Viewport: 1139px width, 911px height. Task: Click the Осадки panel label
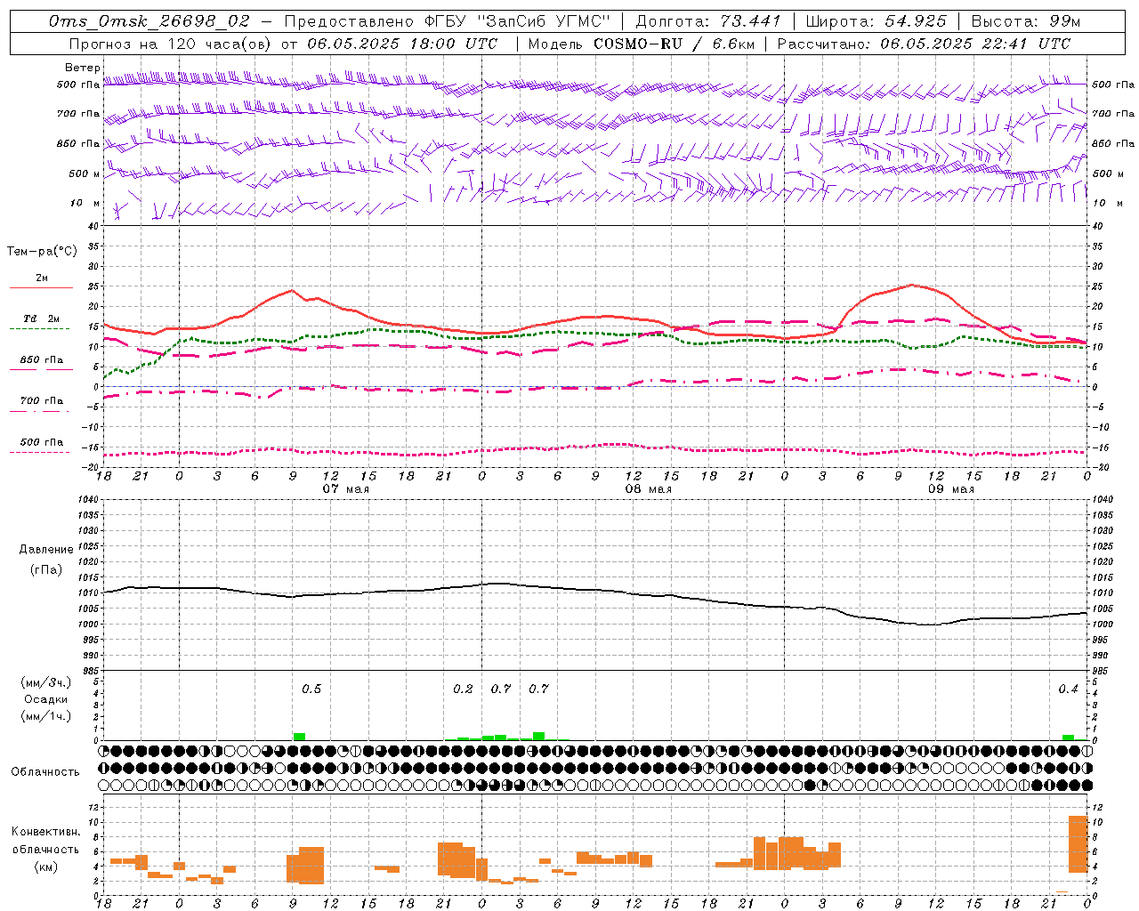click(x=46, y=699)
